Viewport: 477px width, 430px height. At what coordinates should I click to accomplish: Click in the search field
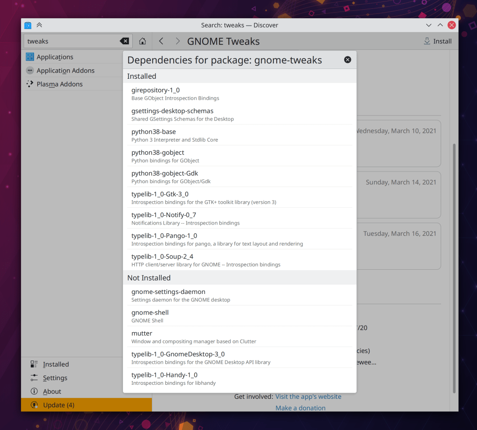pos(70,41)
